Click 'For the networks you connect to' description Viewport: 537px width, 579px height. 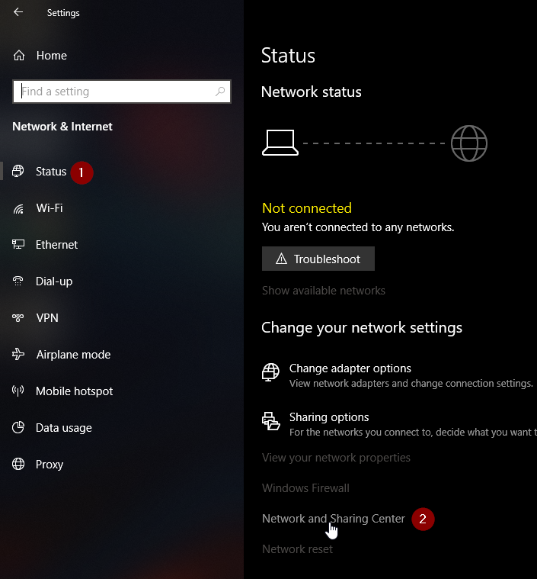[x=413, y=432]
